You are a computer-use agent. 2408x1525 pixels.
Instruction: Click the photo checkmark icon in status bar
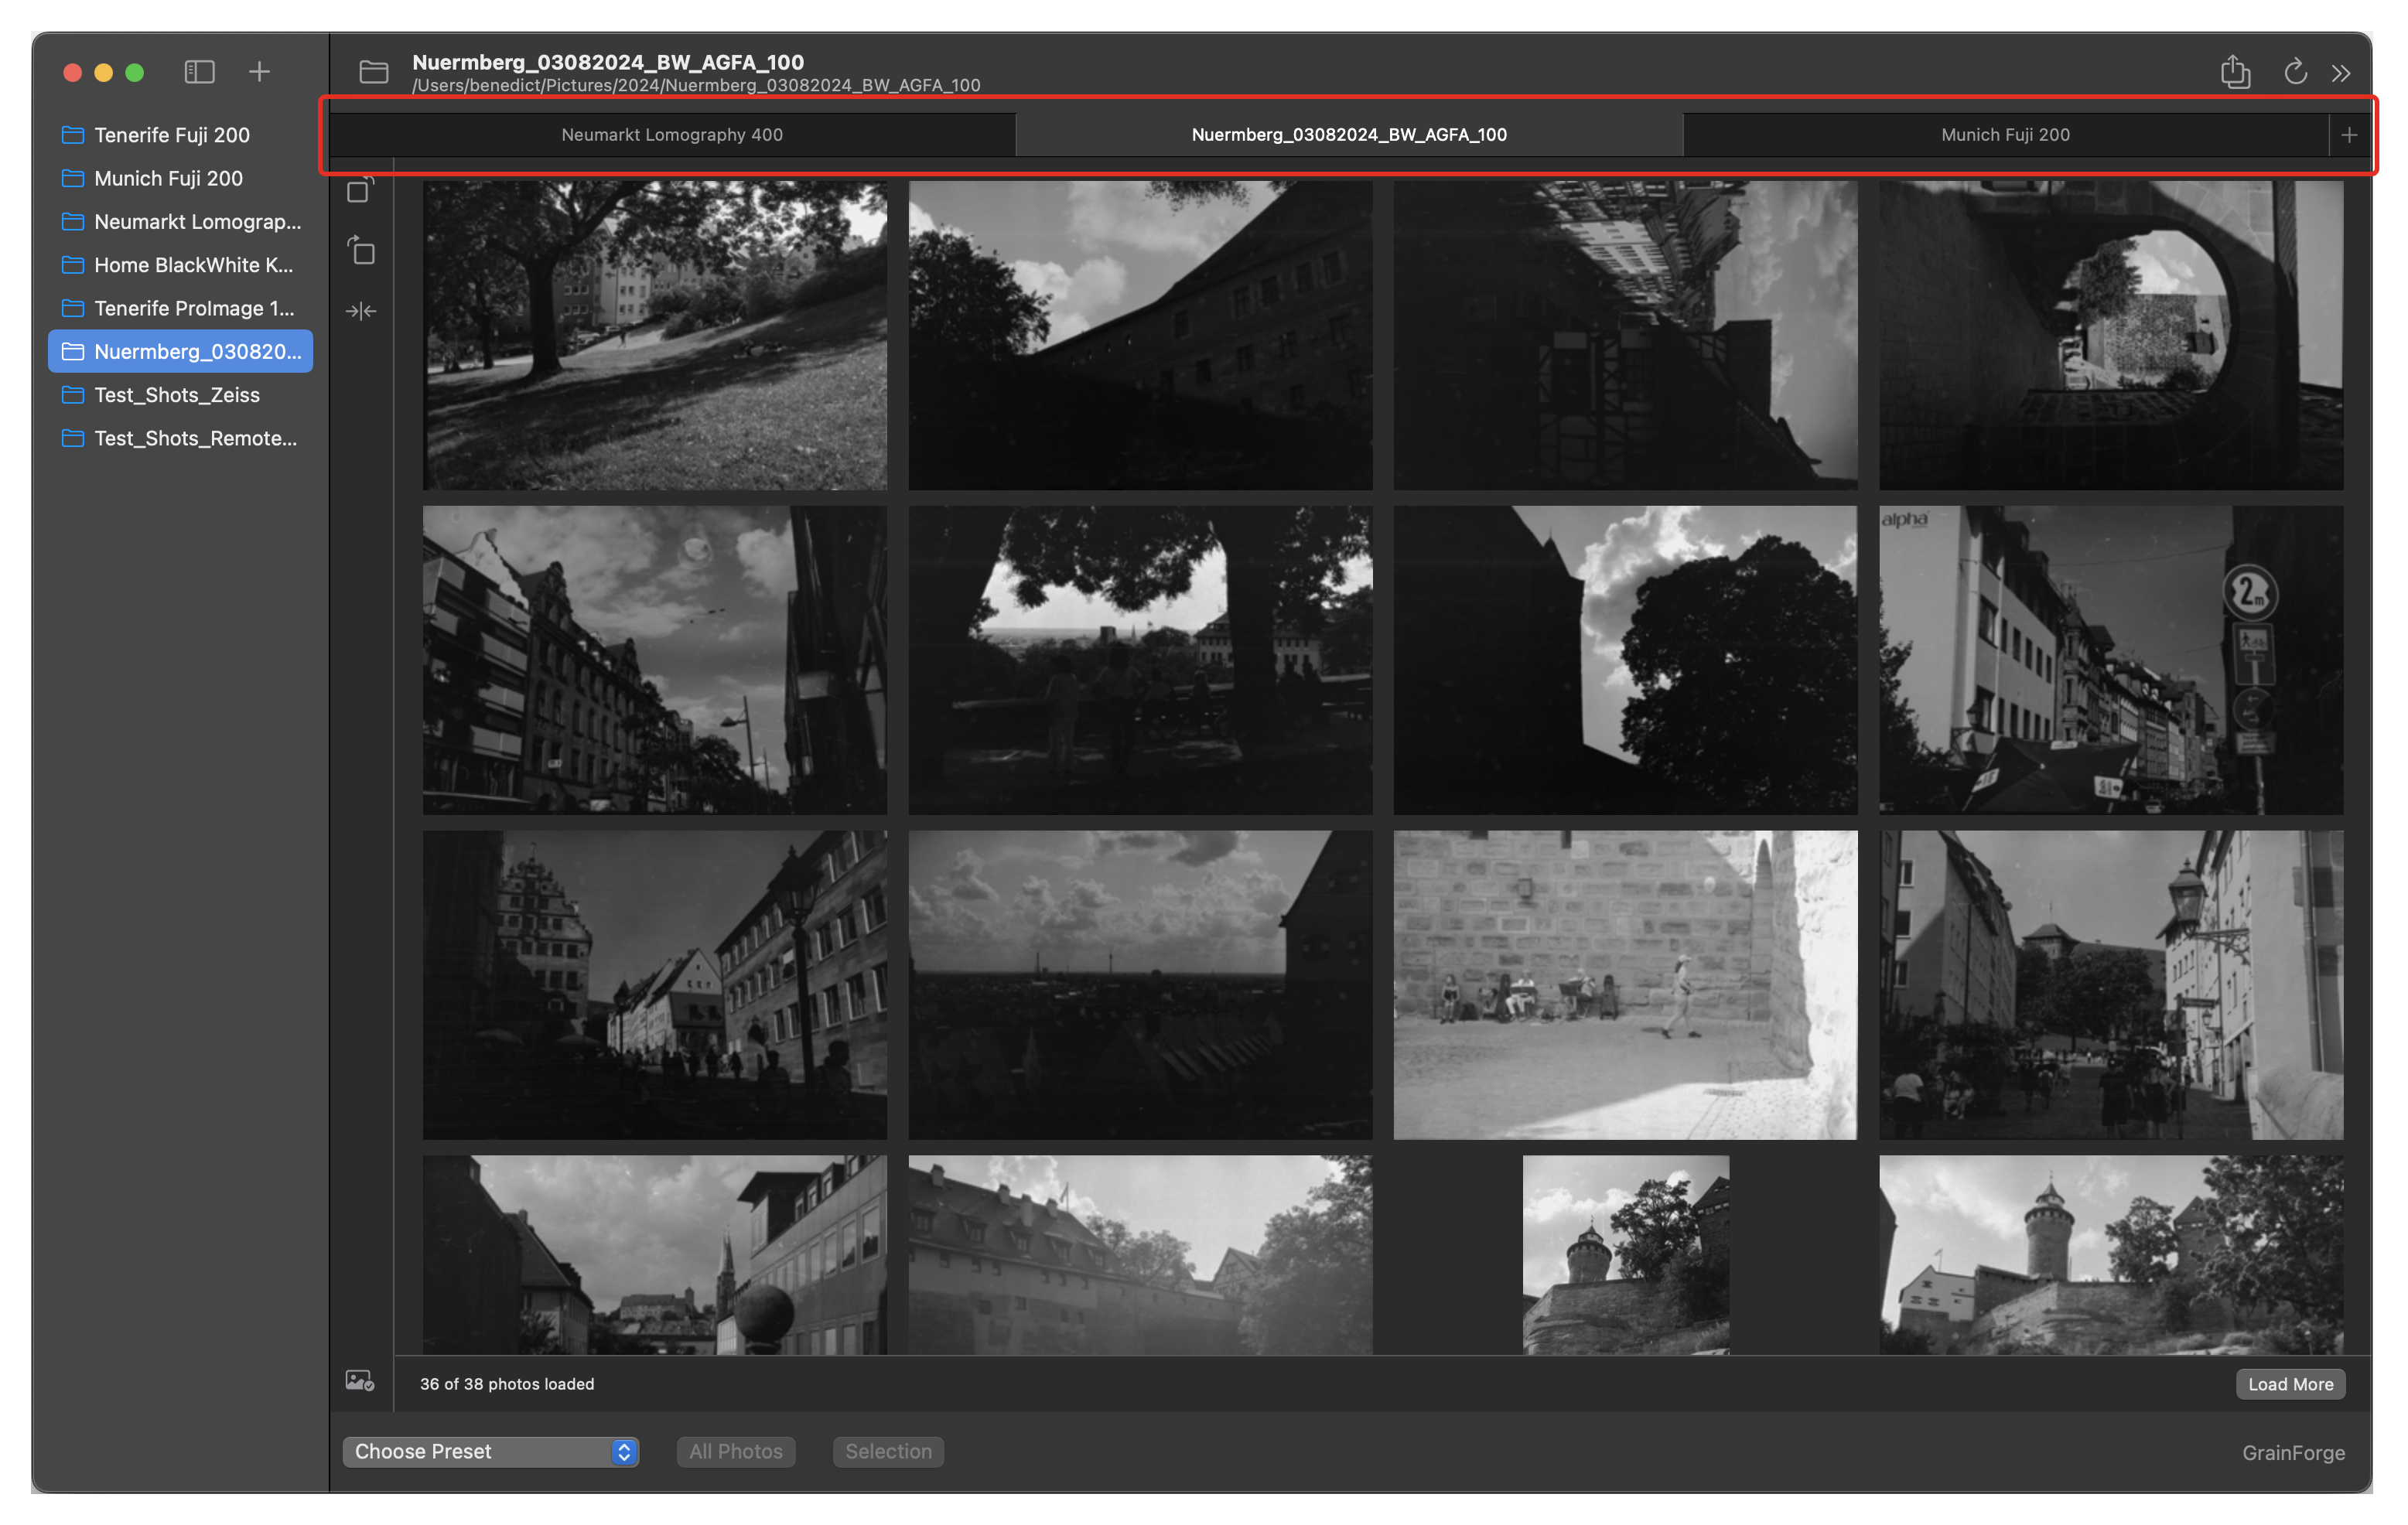point(360,1381)
